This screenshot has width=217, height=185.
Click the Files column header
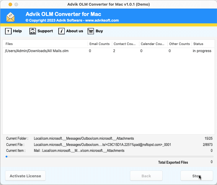(x=45, y=44)
